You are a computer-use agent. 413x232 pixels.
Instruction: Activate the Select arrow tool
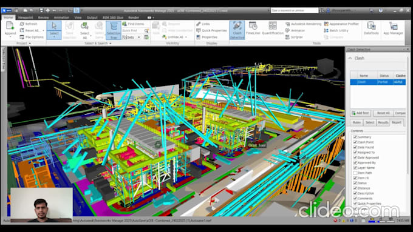[54, 26]
